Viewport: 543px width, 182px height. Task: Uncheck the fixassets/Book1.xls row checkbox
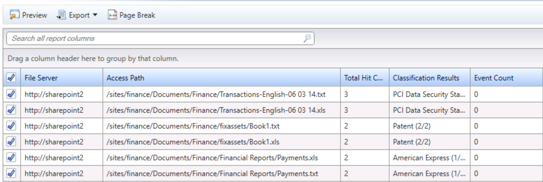(x=11, y=142)
